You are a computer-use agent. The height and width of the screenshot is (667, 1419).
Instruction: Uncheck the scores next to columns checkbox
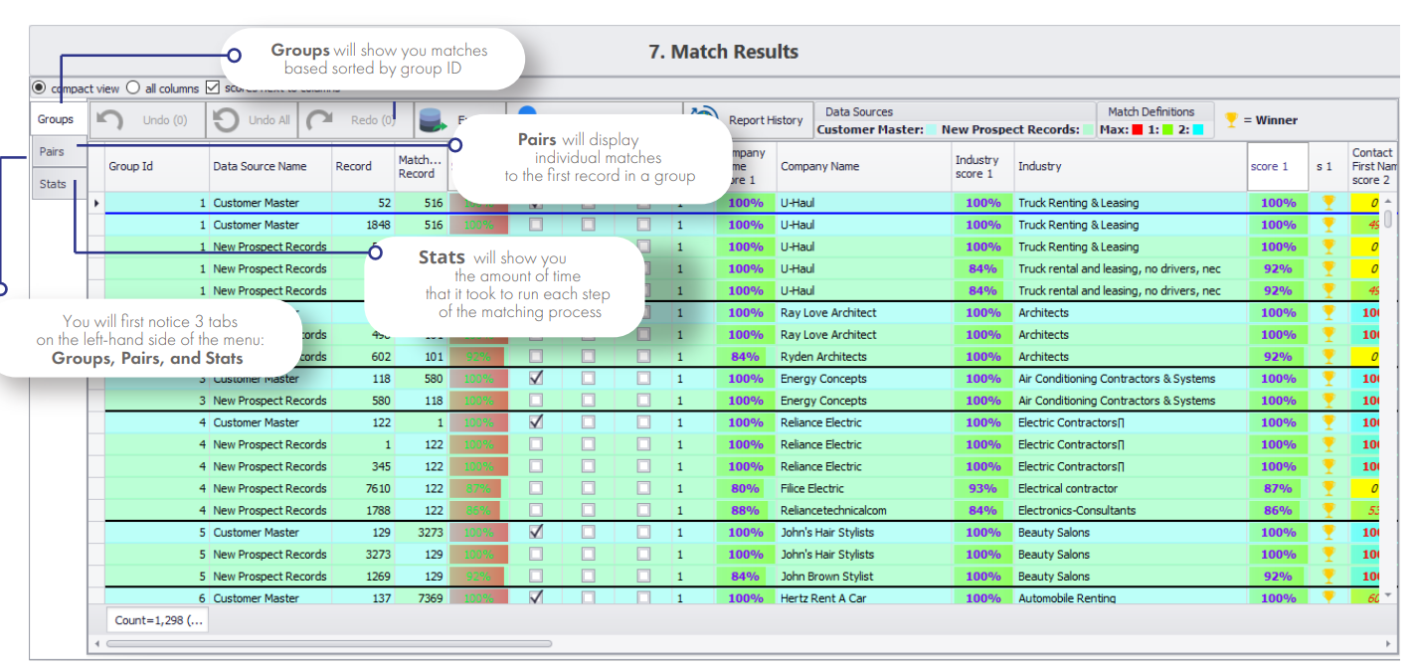212,87
